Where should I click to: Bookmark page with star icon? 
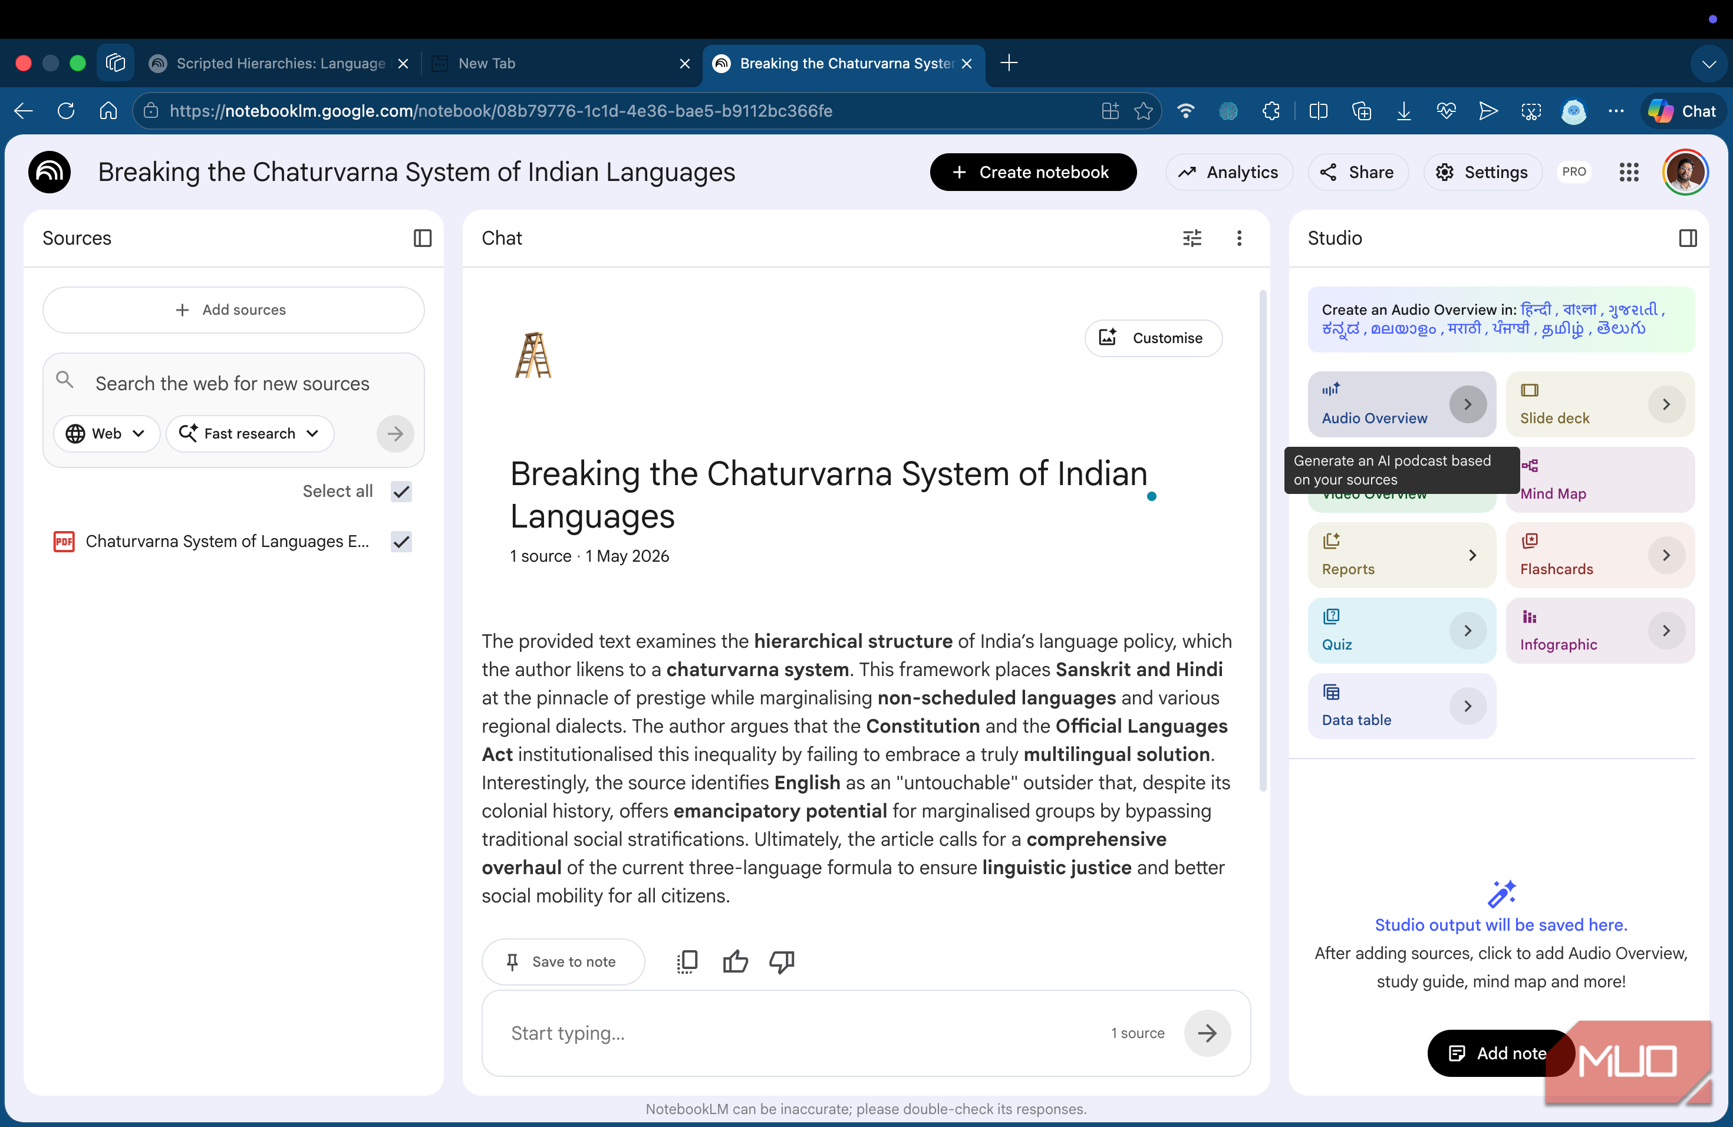(x=1143, y=111)
